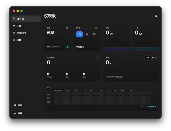The image size is (171, 131).
Task: Open speed limit settings gear icon
Action: point(96,28)
